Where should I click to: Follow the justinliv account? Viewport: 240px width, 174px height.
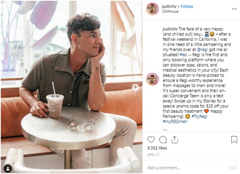(187, 6)
